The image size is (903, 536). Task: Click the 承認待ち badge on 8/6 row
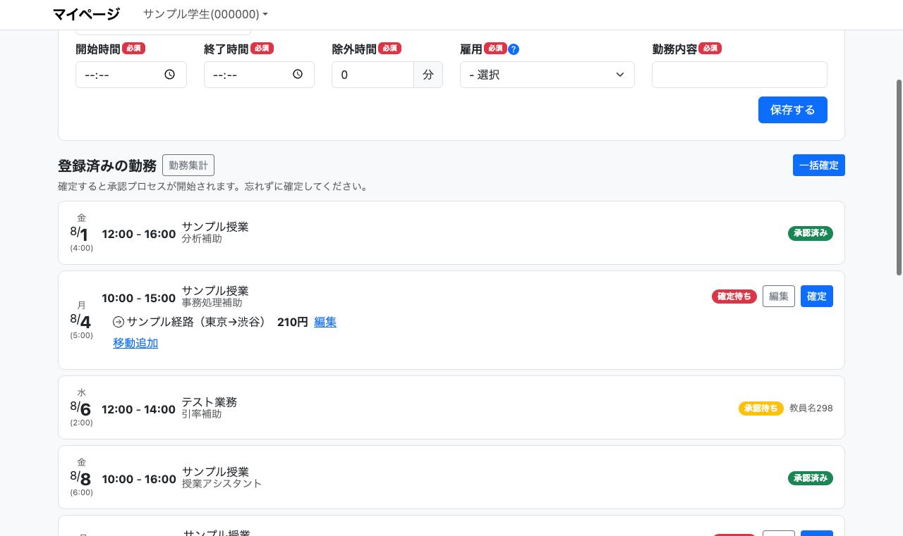pyautogui.click(x=761, y=409)
